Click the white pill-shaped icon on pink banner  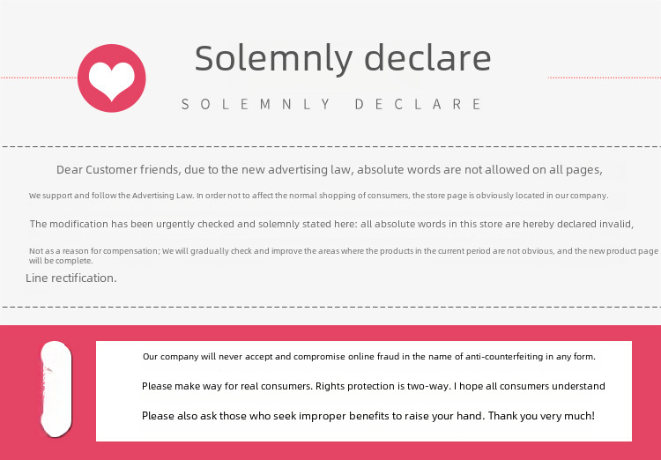click(56, 390)
